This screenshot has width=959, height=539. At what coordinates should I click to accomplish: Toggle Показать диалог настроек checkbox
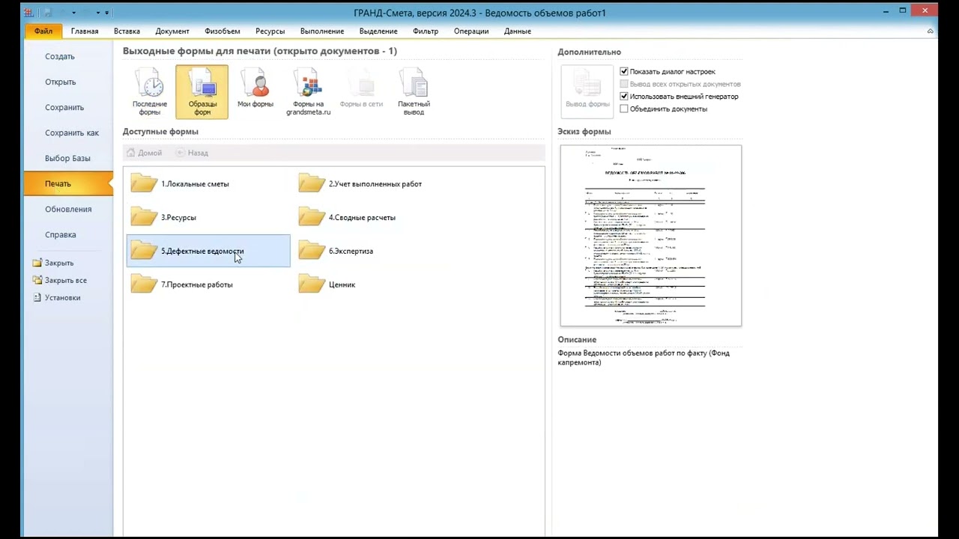pos(624,72)
